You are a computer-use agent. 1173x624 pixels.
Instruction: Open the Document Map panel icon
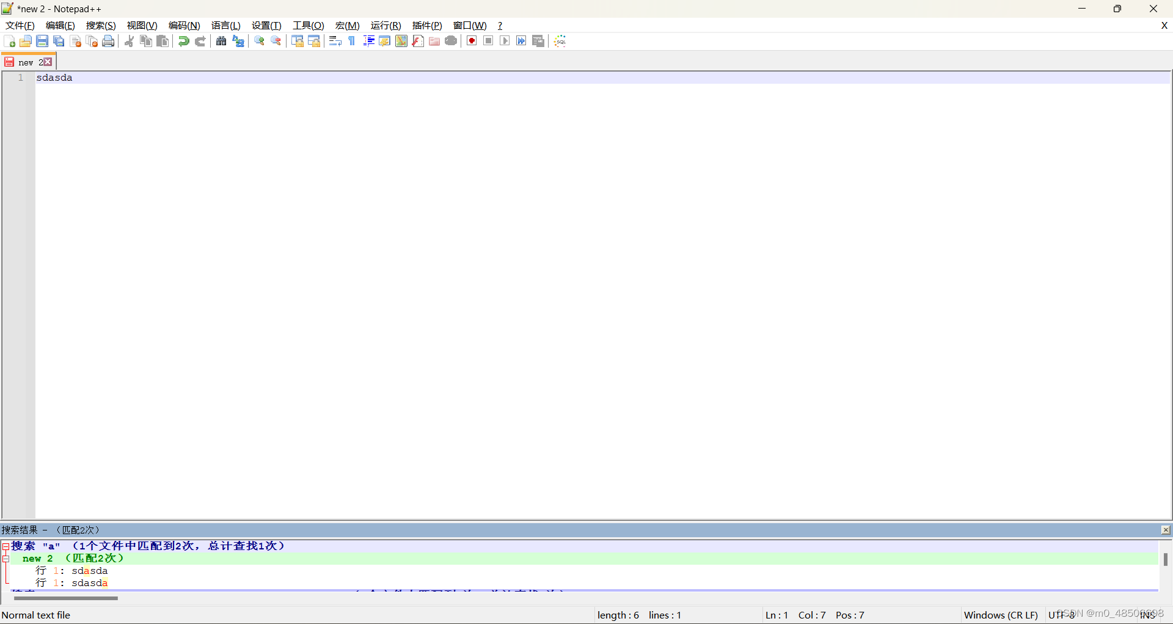(401, 41)
